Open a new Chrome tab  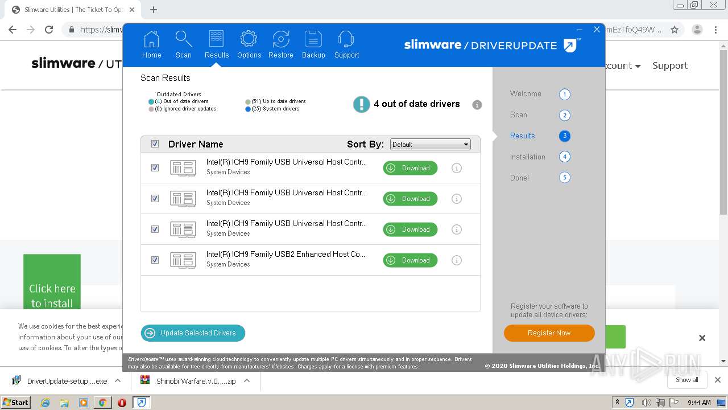coord(154,10)
